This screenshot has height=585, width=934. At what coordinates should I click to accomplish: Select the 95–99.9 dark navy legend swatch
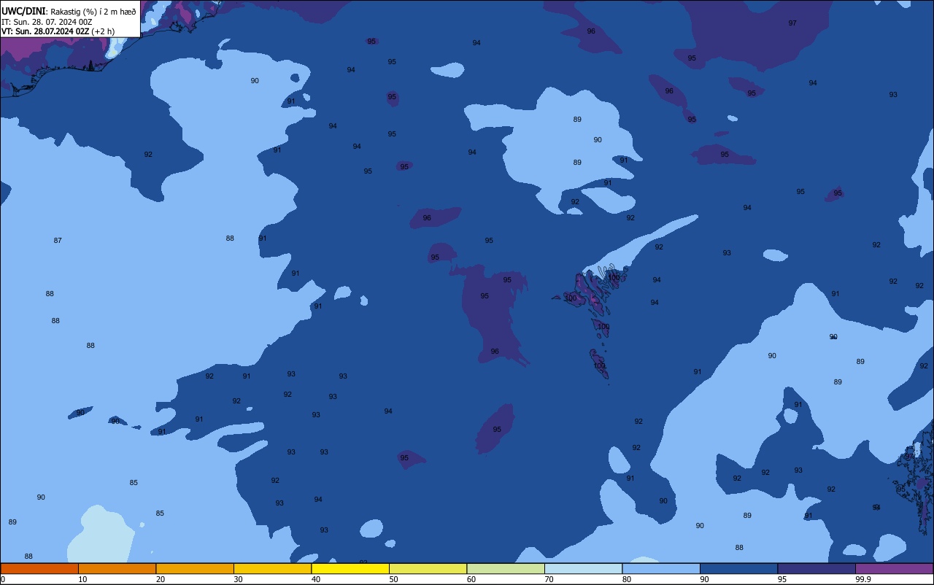pos(817,568)
